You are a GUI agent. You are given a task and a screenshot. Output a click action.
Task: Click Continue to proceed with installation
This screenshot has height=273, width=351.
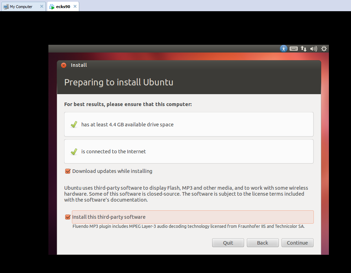click(297, 243)
